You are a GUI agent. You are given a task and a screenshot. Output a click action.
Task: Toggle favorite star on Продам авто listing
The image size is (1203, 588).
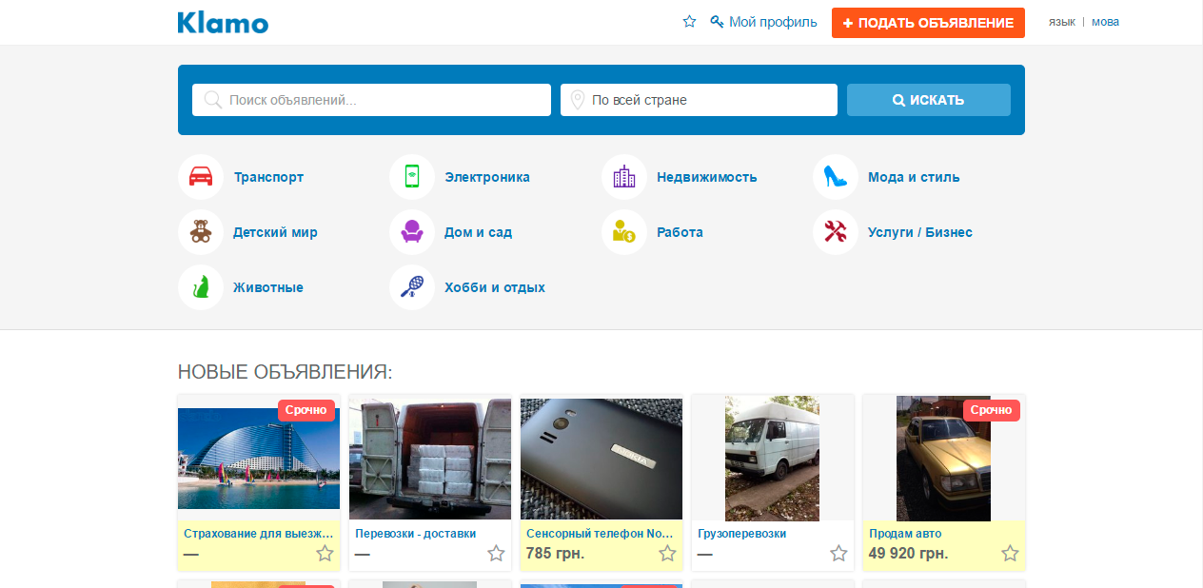(x=1010, y=553)
